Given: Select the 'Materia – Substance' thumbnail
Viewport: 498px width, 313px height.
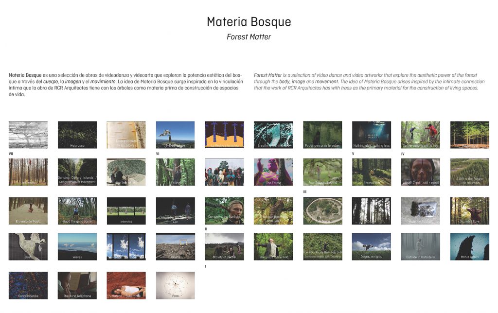Looking at the screenshot, I should 126,285.
